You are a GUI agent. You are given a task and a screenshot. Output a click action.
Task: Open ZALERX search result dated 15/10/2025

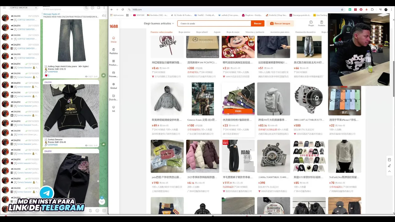(20, 66)
